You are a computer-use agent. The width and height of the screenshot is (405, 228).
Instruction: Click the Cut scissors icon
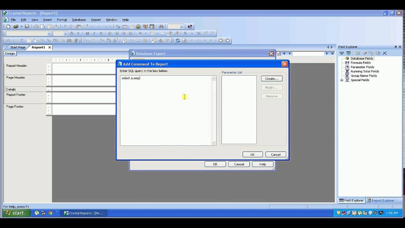tap(65, 27)
